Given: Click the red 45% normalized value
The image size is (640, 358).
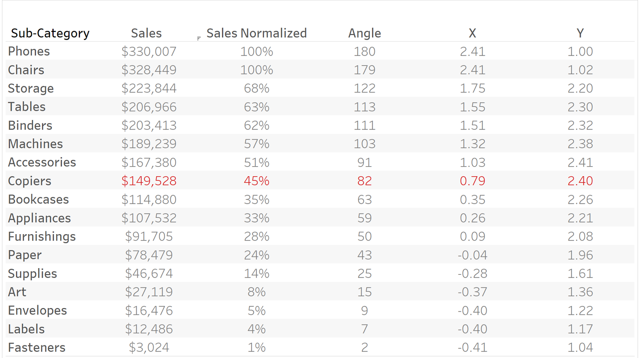Looking at the screenshot, I should (256, 181).
